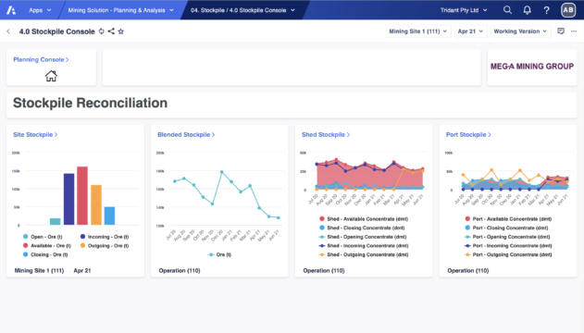Image resolution: width=584 pixels, height=333 pixels.
Task: Open the Apr 21 time selector
Action: pyautogui.click(x=470, y=31)
